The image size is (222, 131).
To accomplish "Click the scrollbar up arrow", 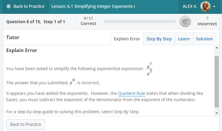I will pos(217,48).
